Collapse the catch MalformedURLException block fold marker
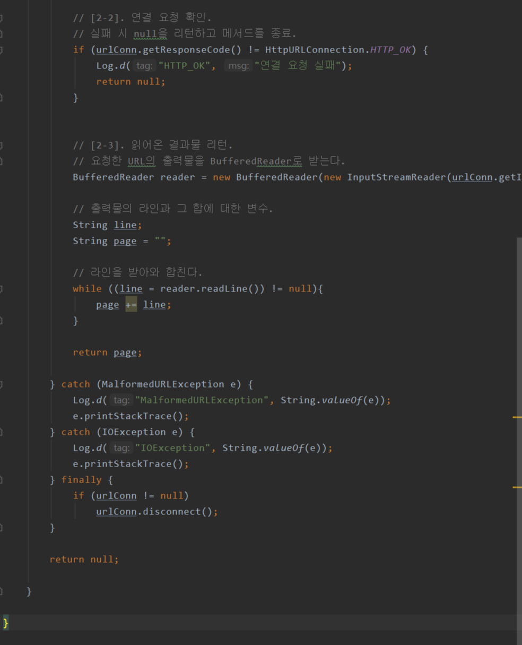The width and height of the screenshot is (522, 645). tap(1, 384)
